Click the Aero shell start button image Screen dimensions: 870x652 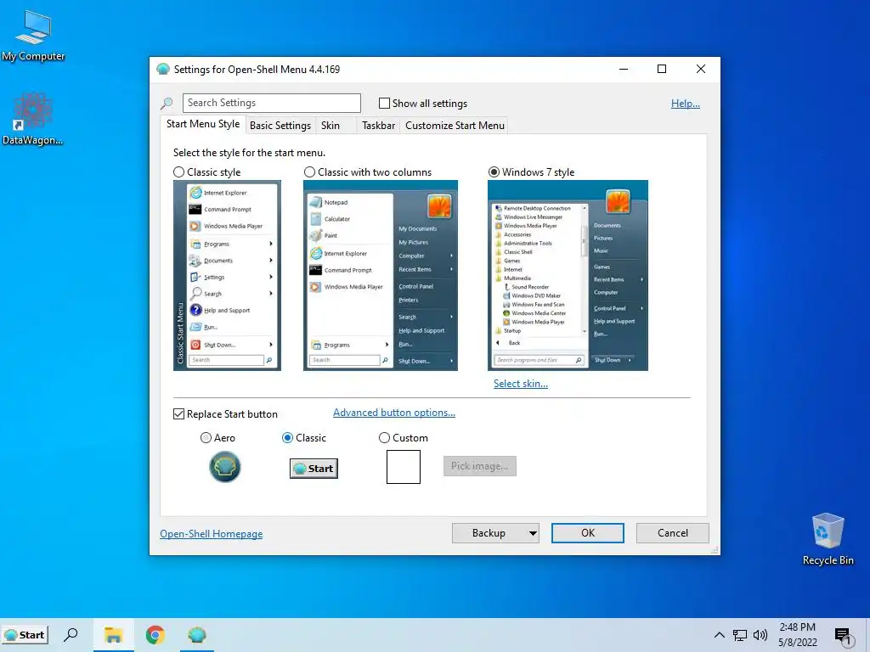(x=224, y=467)
